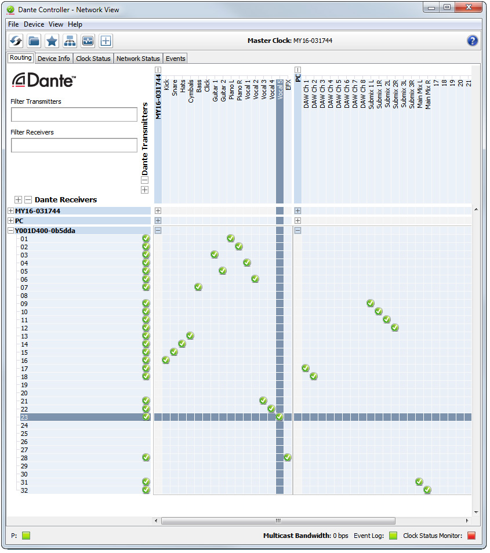Expand all Dante Receivers with plus button

tap(19, 199)
